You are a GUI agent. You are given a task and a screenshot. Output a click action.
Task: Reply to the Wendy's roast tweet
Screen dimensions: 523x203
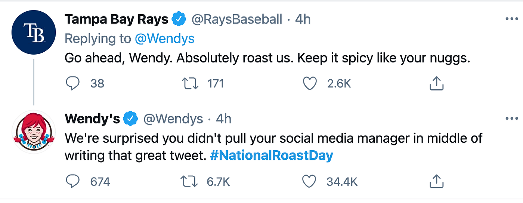72,182
